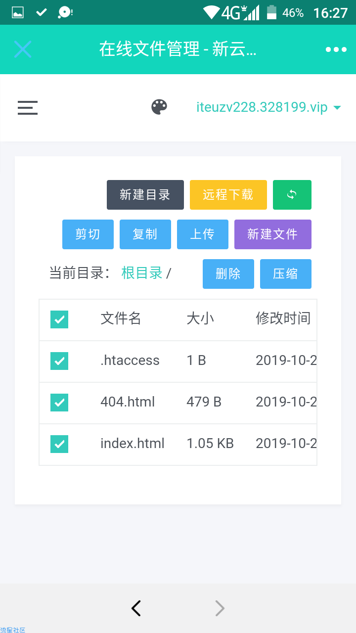This screenshot has width=356, height=633.
Task: Click the 压缩 button
Action: [286, 274]
